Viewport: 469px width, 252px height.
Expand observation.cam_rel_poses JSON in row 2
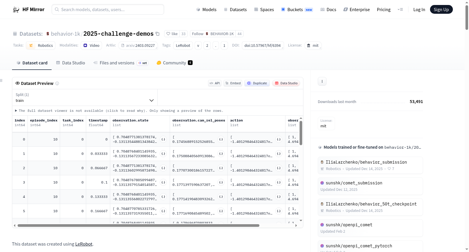(x=221, y=168)
